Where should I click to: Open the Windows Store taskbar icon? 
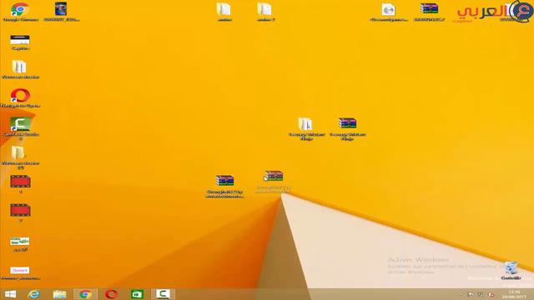pyautogui.click(x=137, y=294)
